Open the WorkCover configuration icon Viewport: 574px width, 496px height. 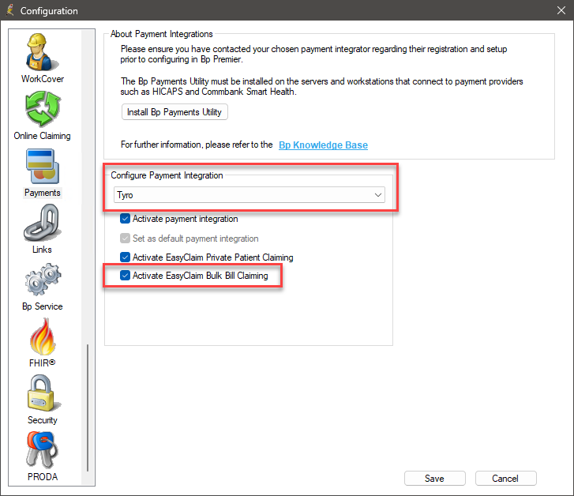[x=42, y=52]
